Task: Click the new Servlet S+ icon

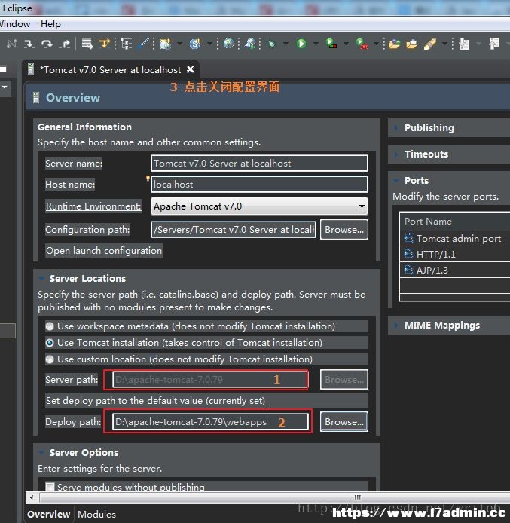Action: coord(195,44)
